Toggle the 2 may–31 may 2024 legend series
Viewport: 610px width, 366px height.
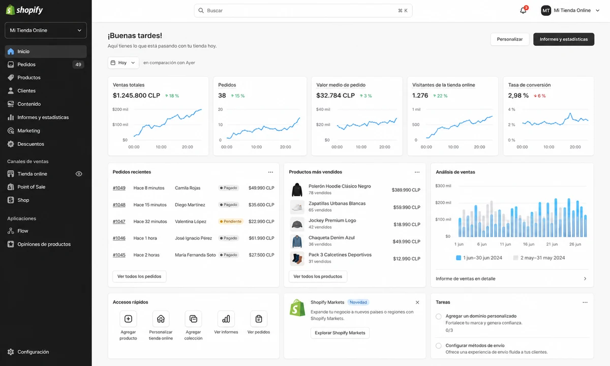pyautogui.click(x=539, y=258)
